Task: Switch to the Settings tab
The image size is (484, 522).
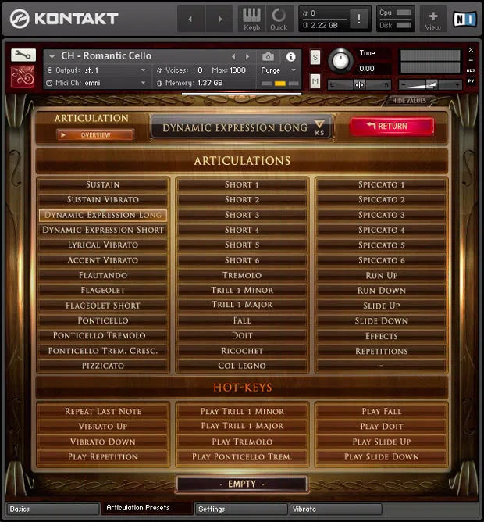Action: (239, 509)
